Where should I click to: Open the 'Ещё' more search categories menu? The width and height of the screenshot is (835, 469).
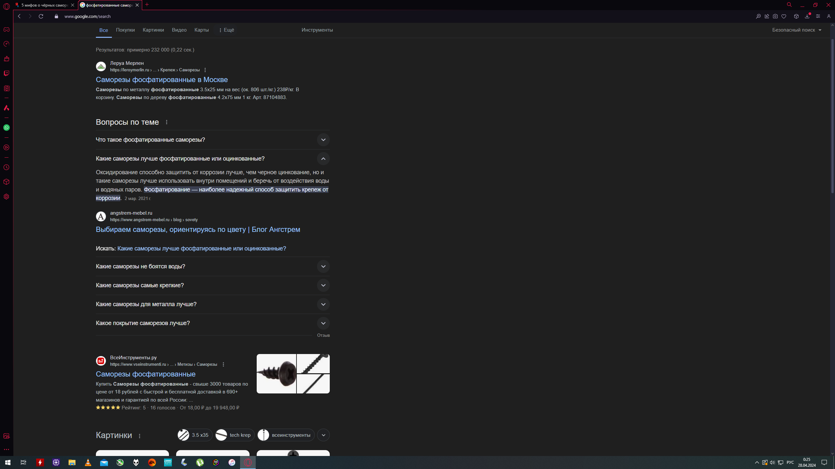[226, 30]
